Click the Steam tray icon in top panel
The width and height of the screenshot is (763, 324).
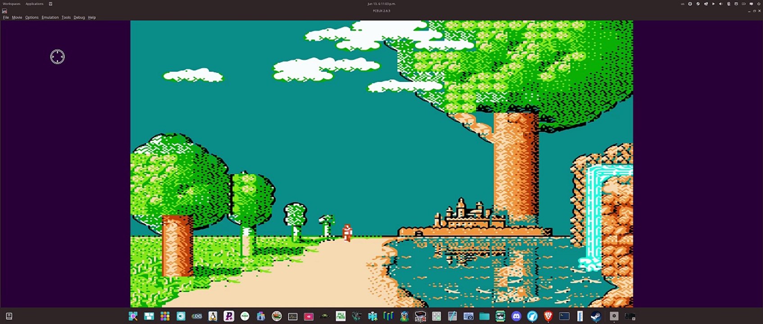[698, 4]
